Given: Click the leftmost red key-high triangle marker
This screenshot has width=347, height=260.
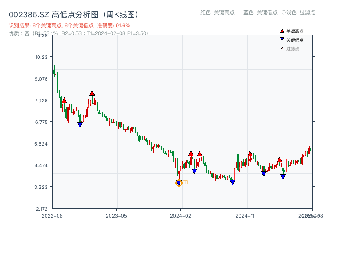Looking at the screenshot, I should click(64, 101).
